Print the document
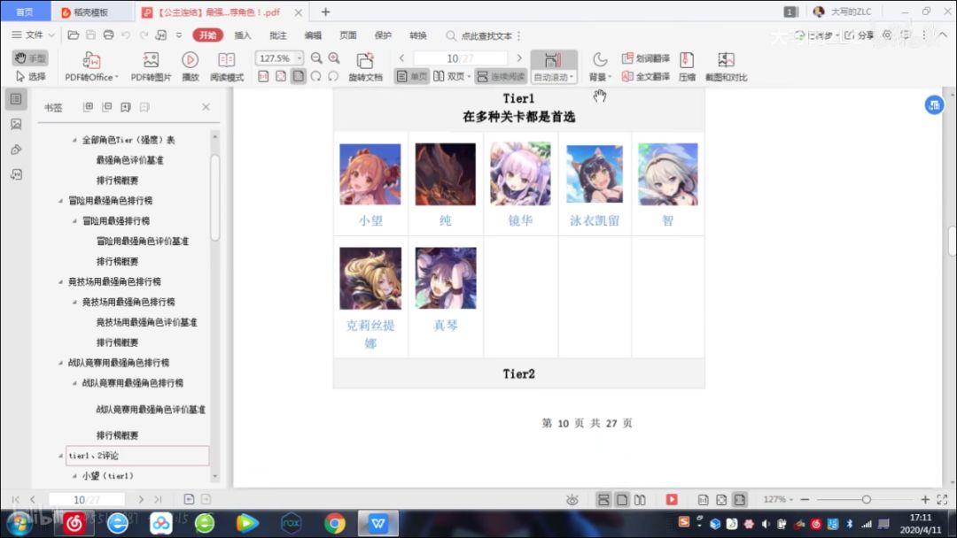 [108, 35]
